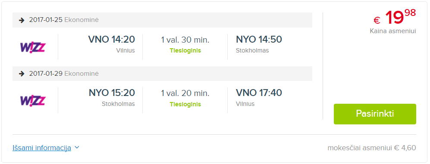Select the VNO 17:40 return arrival
Viewport: 430px width, 164px height.
click(x=259, y=93)
